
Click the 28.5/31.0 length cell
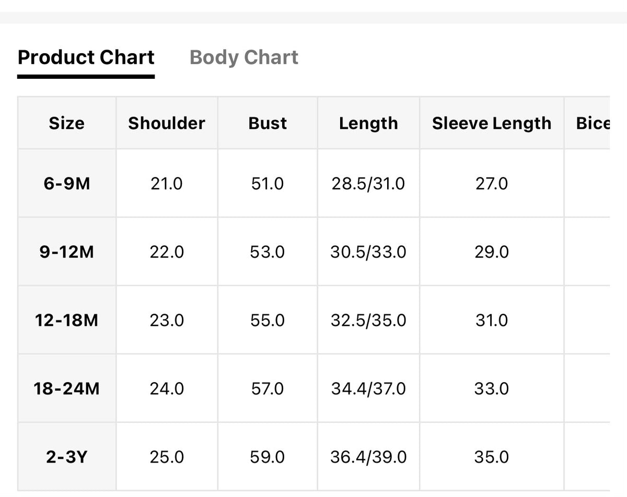tap(368, 184)
